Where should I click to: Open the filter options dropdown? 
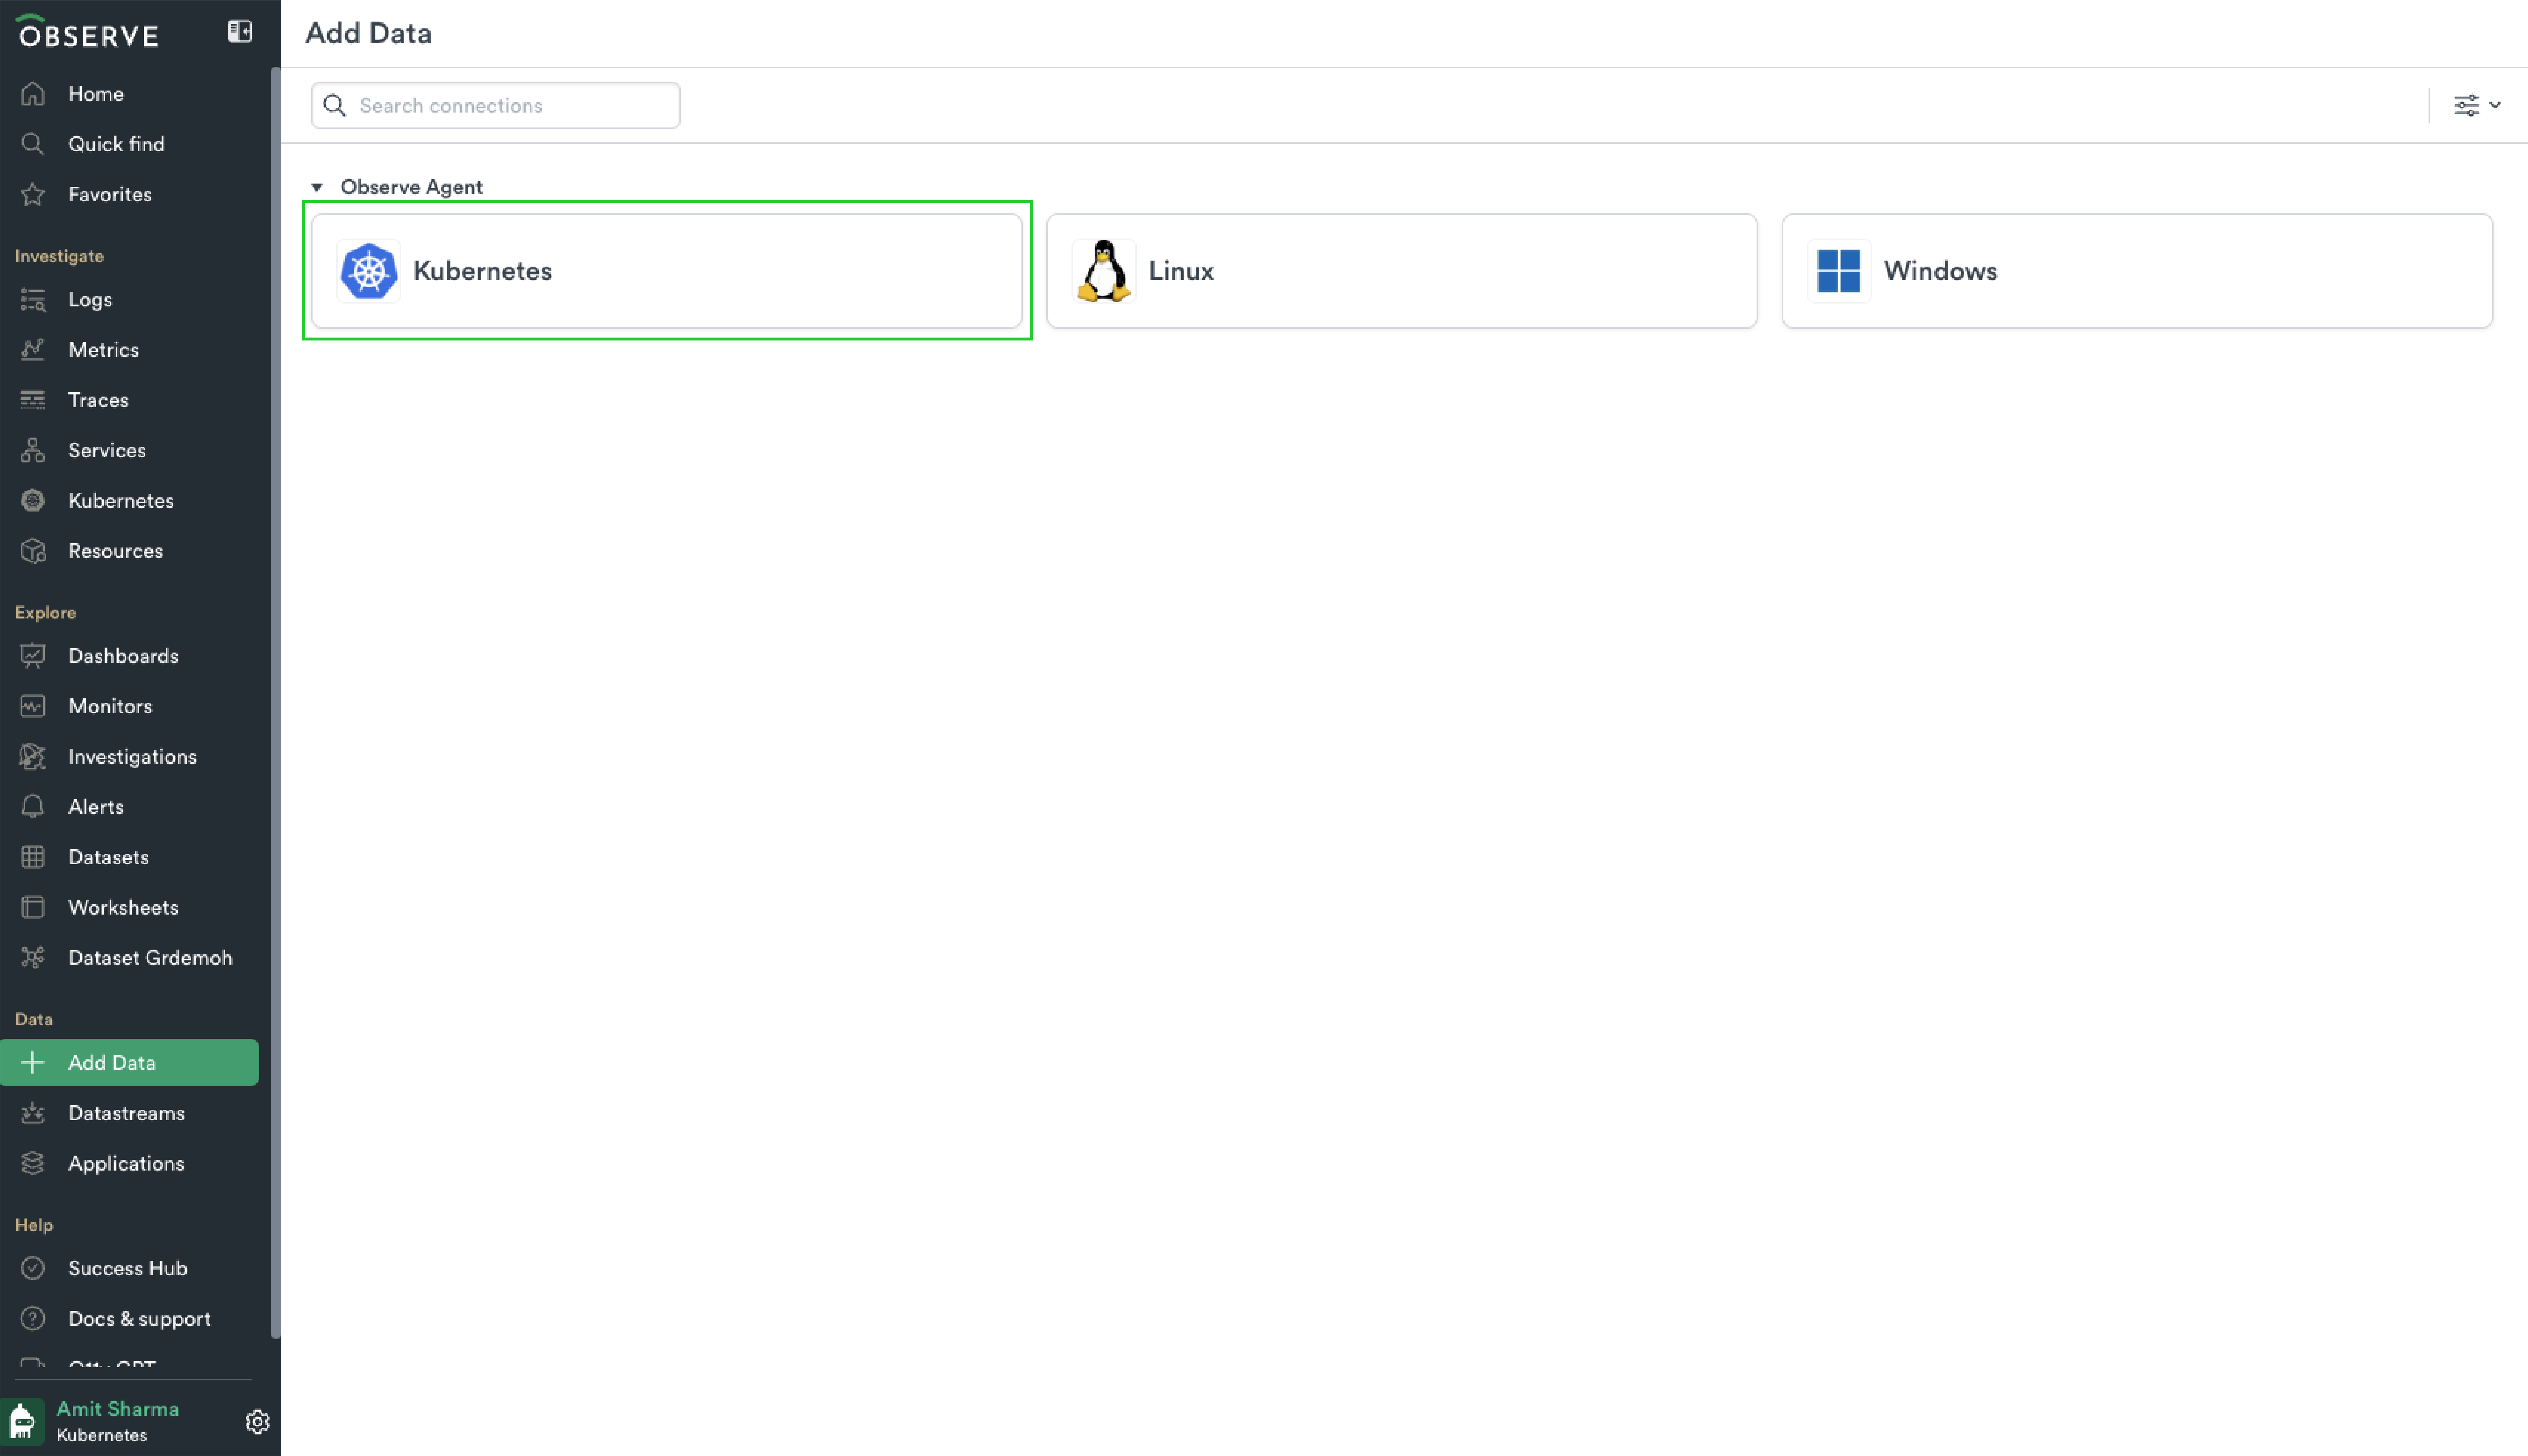pos(2477,105)
